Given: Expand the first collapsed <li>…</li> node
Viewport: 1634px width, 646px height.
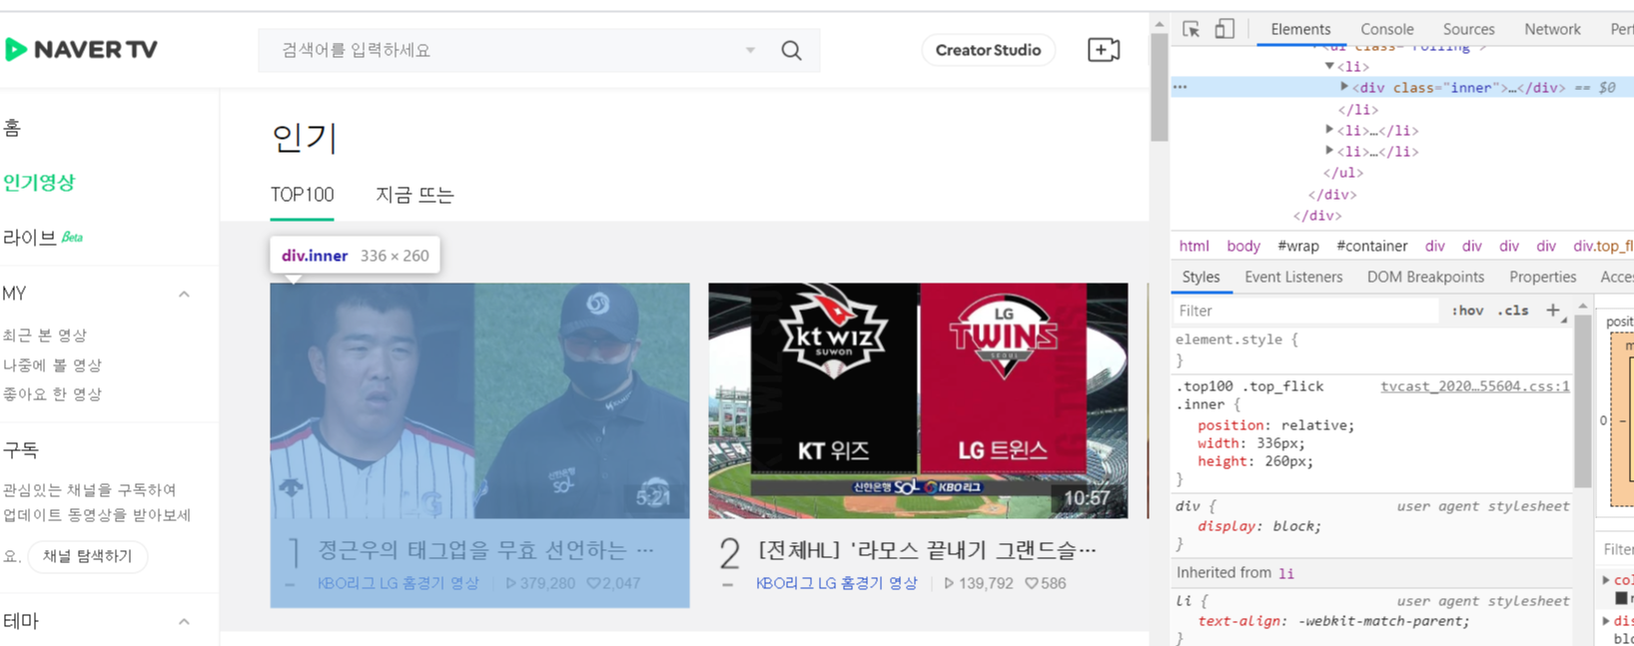Looking at the screenshot, I should pos(1329,130).
